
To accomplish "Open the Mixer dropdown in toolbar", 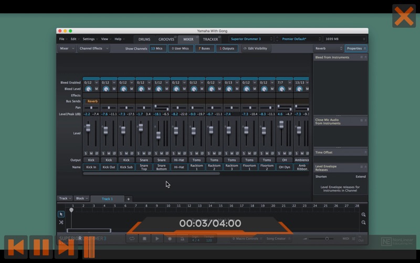I will [x=67, y=48].
